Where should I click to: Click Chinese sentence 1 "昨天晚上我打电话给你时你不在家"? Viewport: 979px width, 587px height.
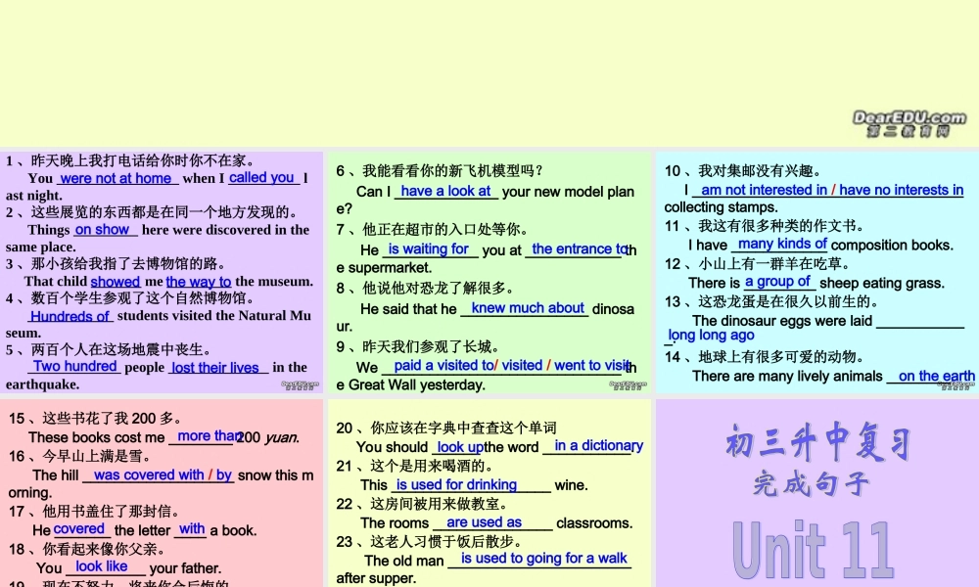pos(139,161)
